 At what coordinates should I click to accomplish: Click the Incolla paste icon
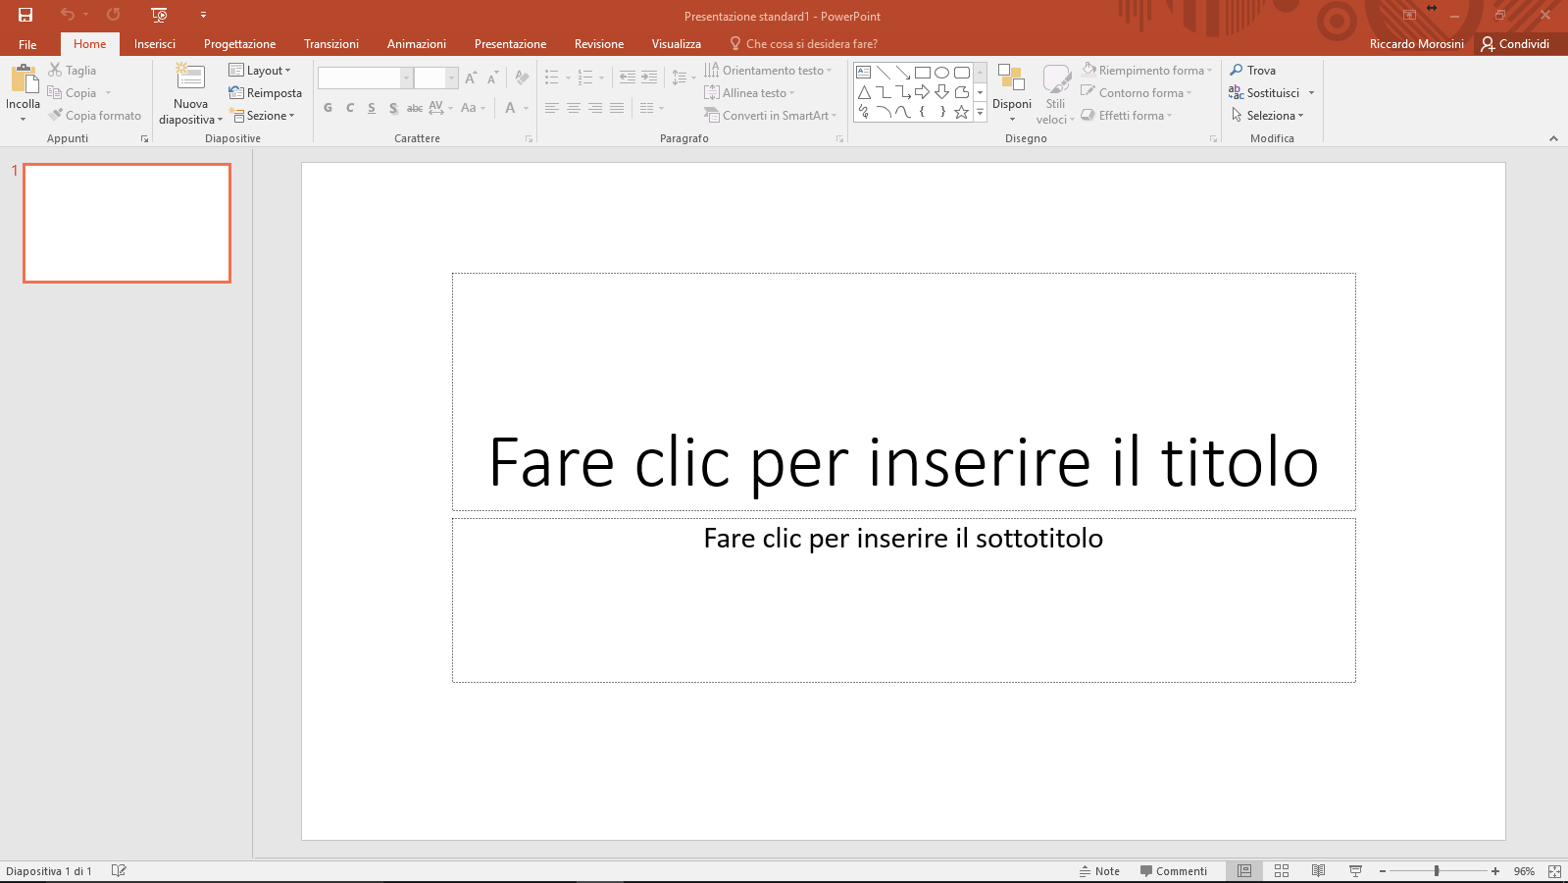click(x=24, y=79)
